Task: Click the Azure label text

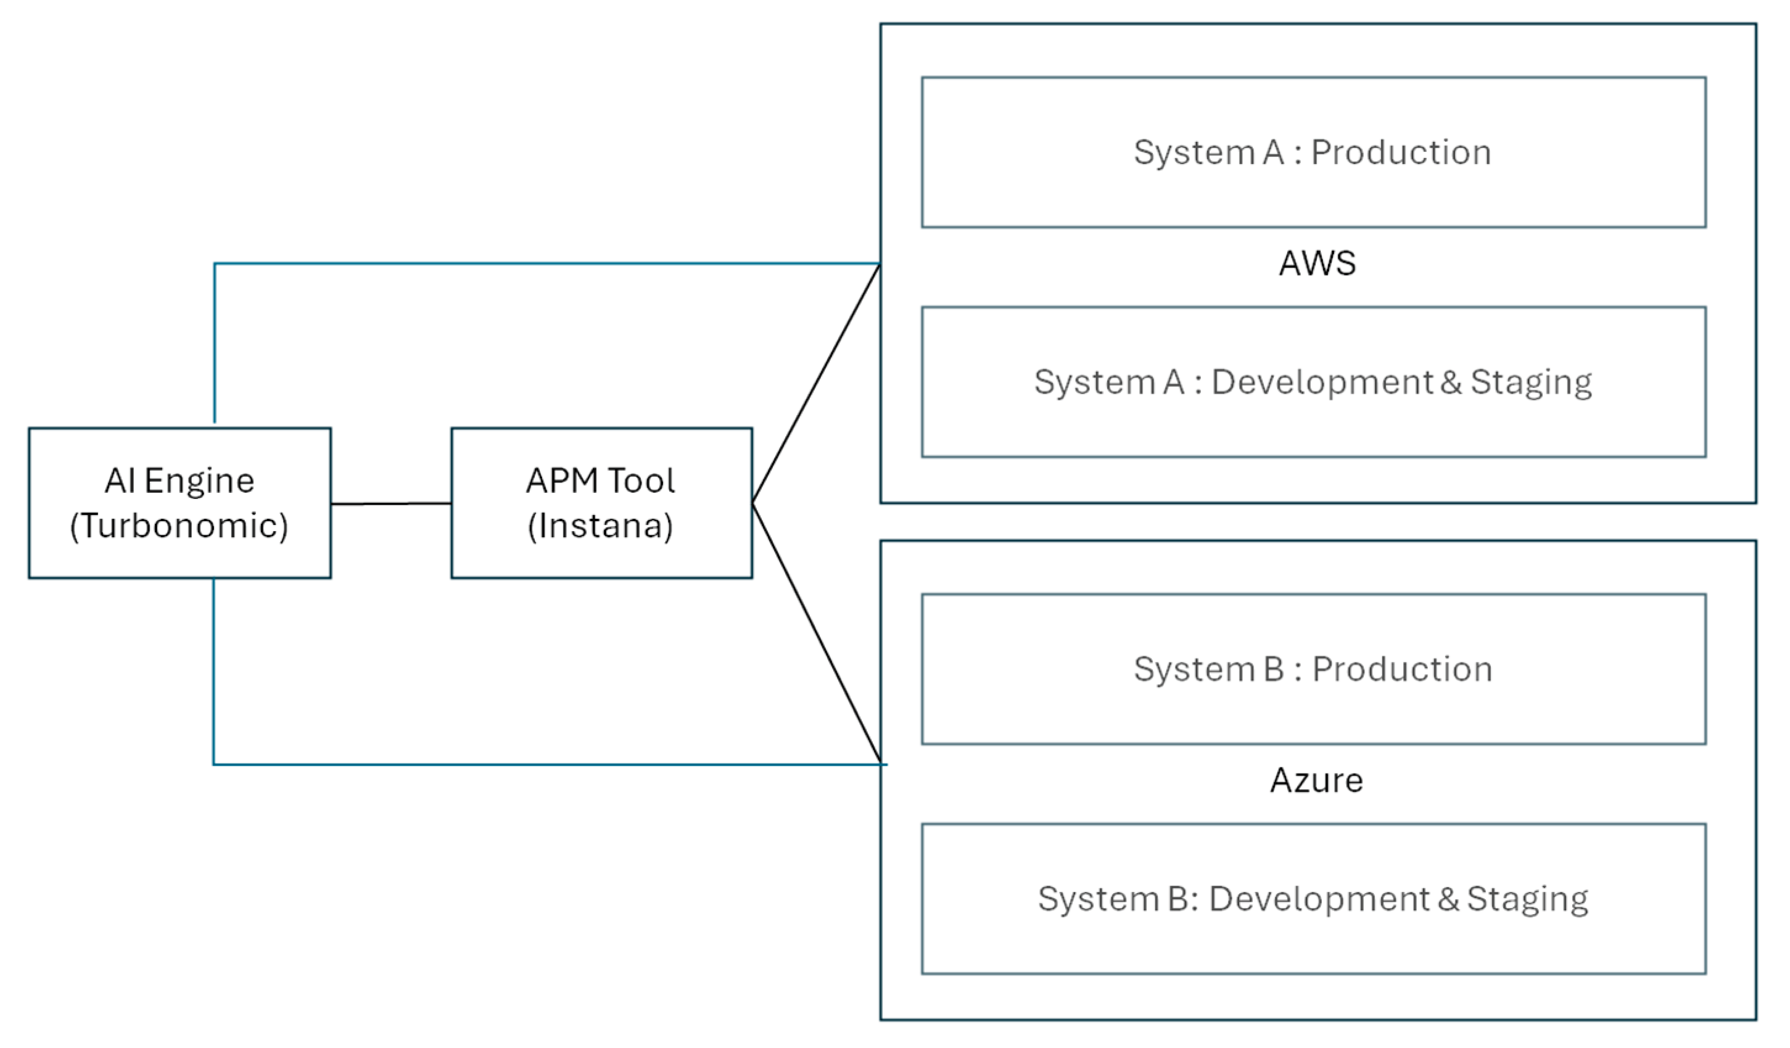Action: 1316,781
